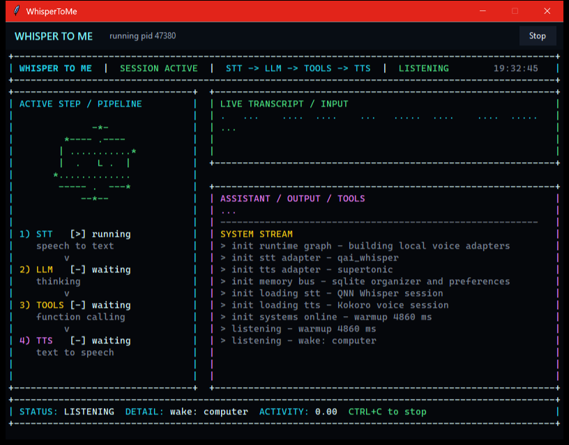Click the 'init loading stt - QNN Whisper session' line
This screenshot has width=569, height=445.
coord(332,293)
